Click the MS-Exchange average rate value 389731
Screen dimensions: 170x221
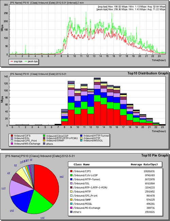coord(151,208)
